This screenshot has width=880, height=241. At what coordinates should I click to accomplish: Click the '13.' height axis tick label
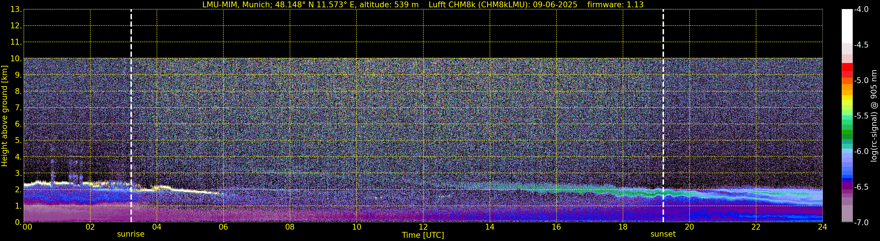pyautogui.click(x=16, y=10)
